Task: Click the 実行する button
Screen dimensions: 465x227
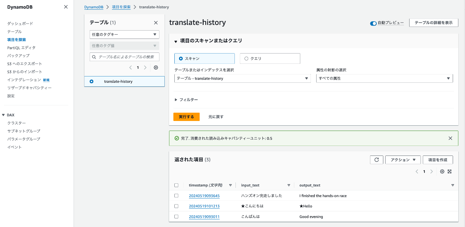Action: coord(186,117)
